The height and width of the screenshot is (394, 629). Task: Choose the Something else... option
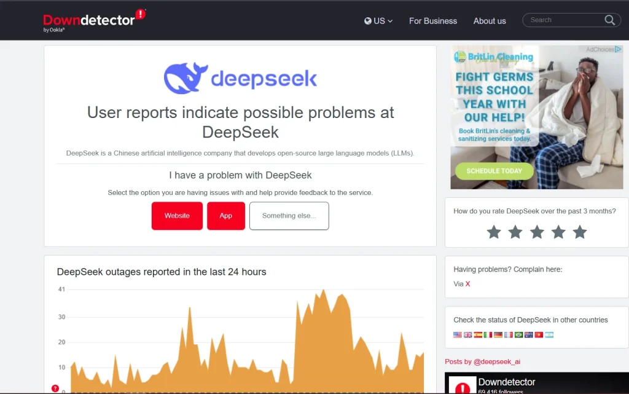click(289, 216)
